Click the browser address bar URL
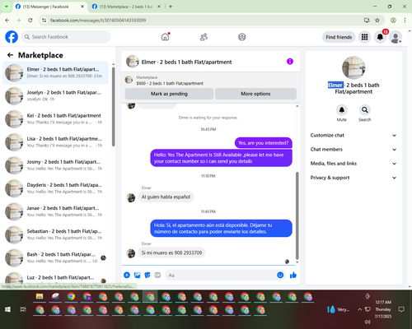The image size is (412, 329). pos(98,21)
